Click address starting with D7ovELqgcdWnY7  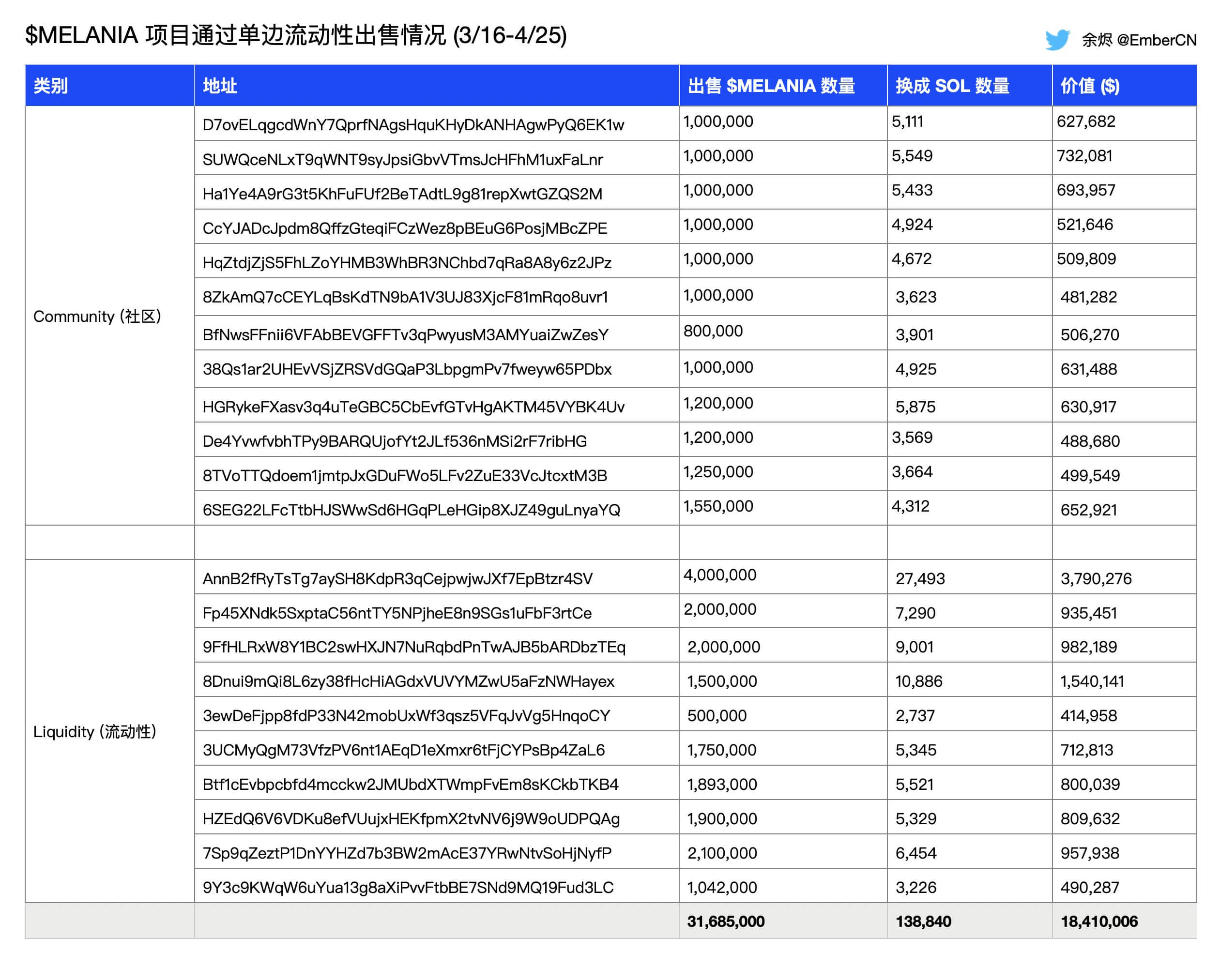pos(413,125)
